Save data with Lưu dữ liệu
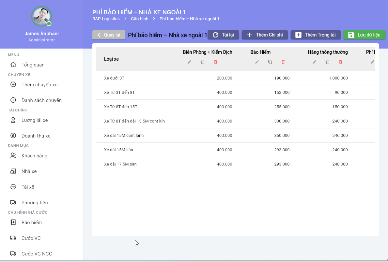 [364, 35]
